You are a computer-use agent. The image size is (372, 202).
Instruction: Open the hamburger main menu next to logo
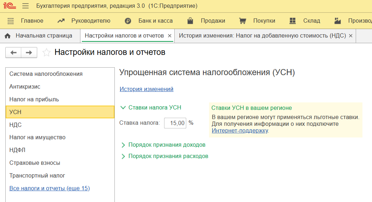[x=26, y=6]
